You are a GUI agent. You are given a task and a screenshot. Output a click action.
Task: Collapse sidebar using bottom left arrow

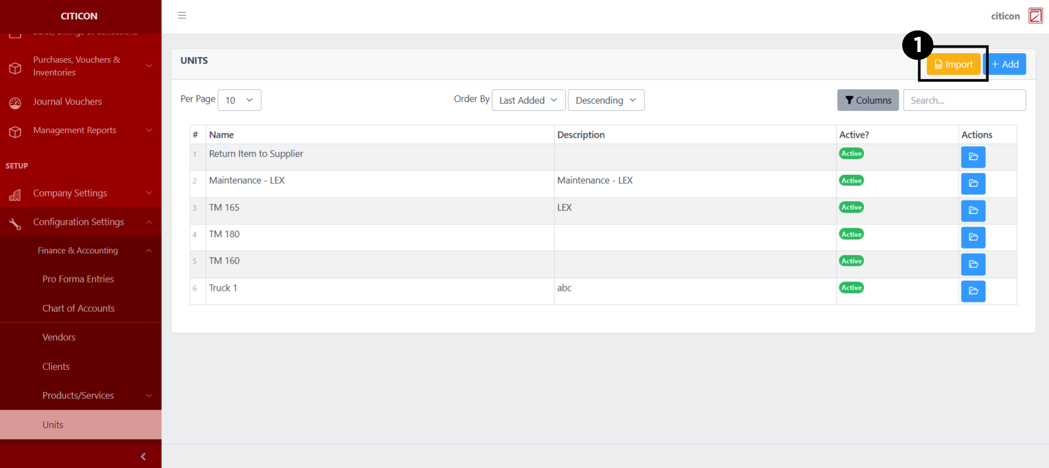143,456
